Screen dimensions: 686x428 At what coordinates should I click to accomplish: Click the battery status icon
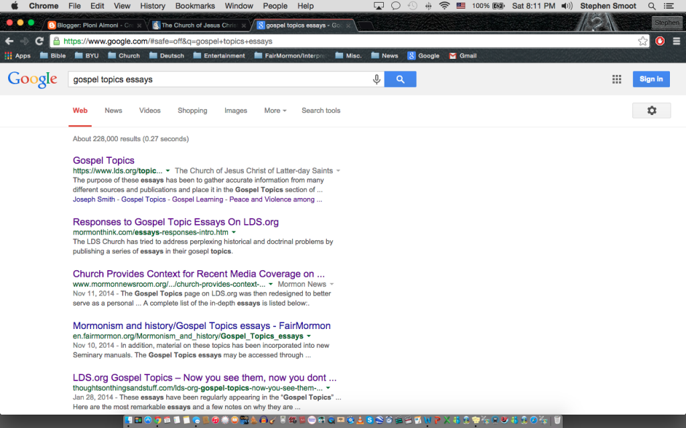tap(498, 5)
